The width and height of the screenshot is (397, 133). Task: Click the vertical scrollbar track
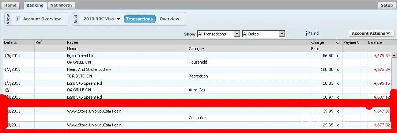(x=394, y=73)
